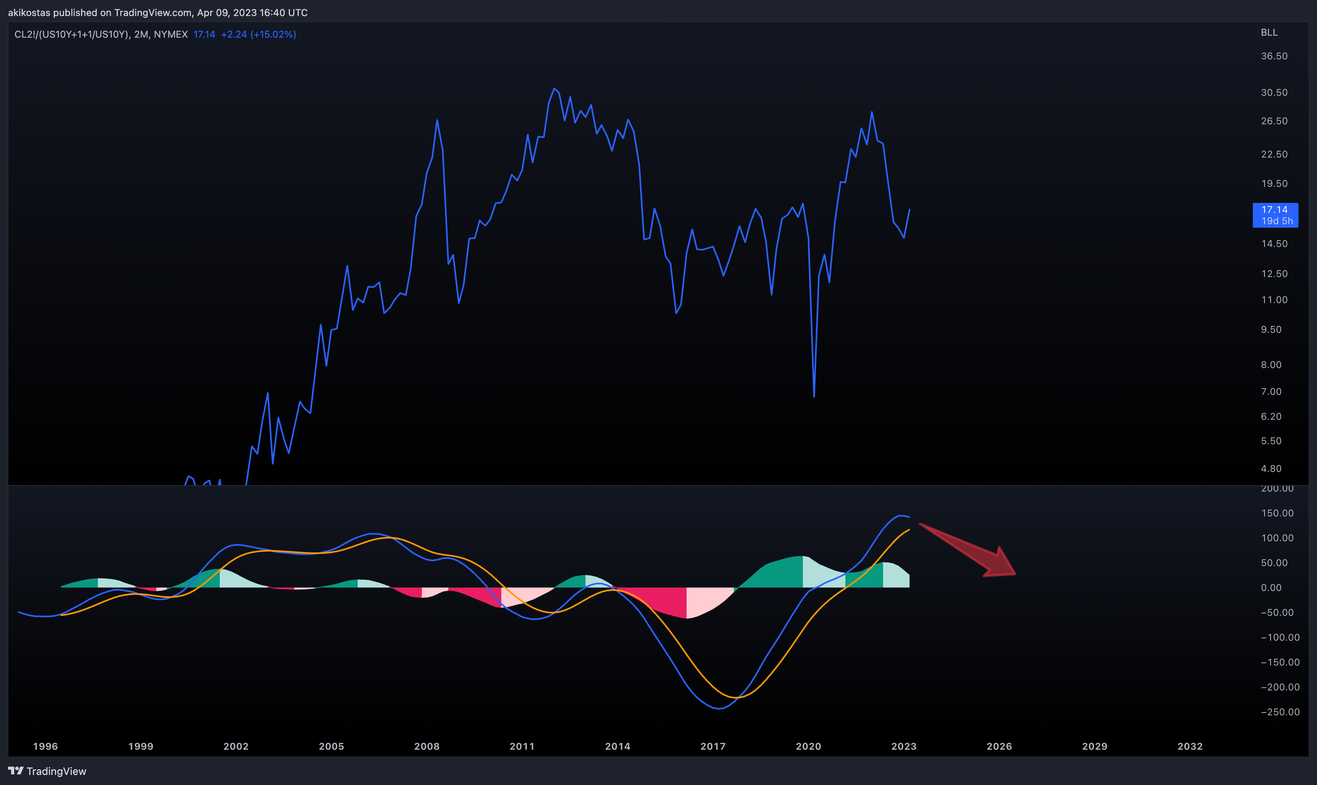Click the 12.50 price scale value
Image resolution: width=1317 pixels, height=785 pixels.
[x=1274, y=273]
